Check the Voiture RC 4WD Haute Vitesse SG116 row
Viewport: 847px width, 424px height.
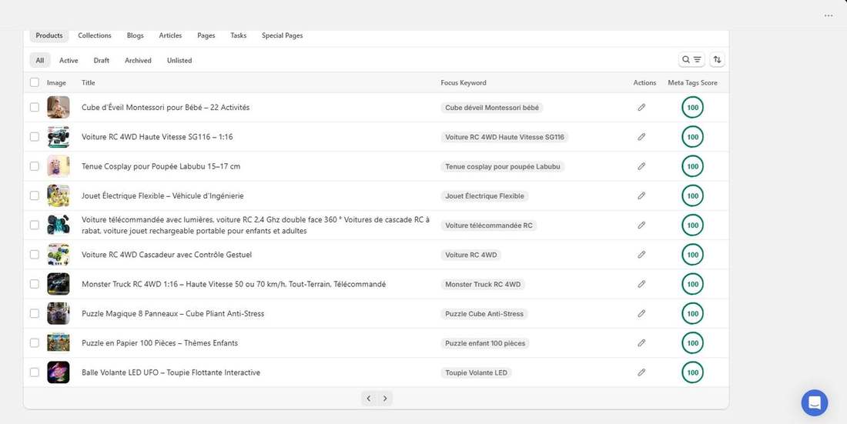35,137
